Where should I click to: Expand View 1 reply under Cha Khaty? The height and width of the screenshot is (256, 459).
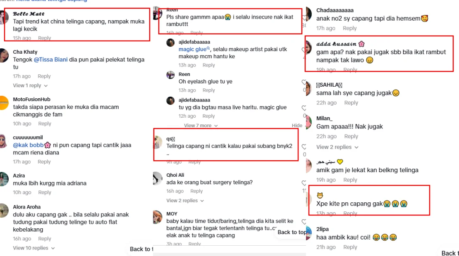(x=30, y=85)
